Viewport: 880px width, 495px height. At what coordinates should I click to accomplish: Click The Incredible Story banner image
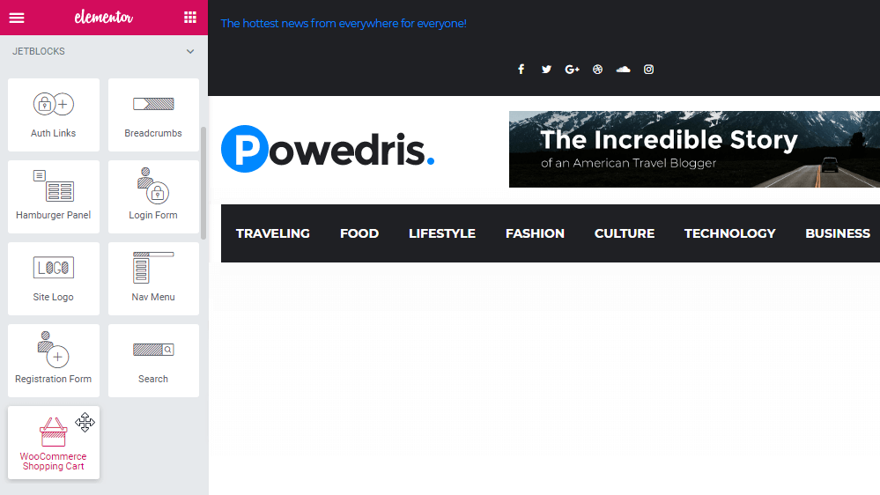(694, 149)
